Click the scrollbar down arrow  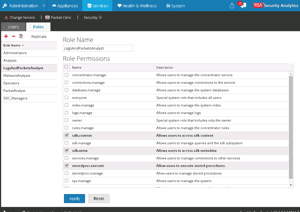click(x=291, y=185)
